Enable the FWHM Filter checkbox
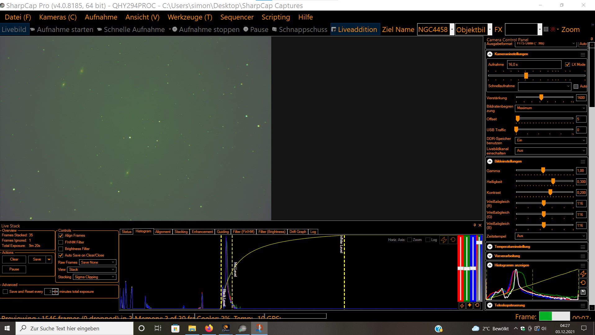 61,242
